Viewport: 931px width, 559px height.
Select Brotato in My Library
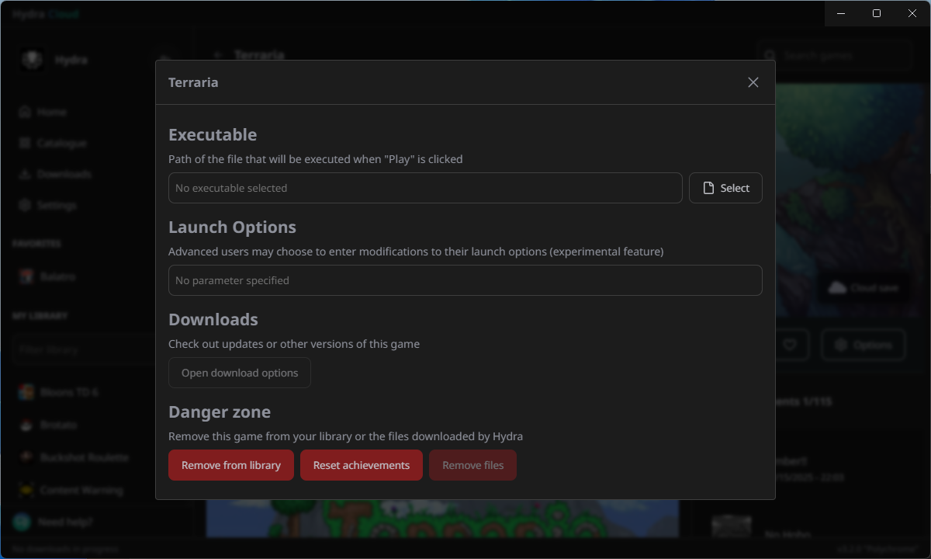(x=58, y=425)
